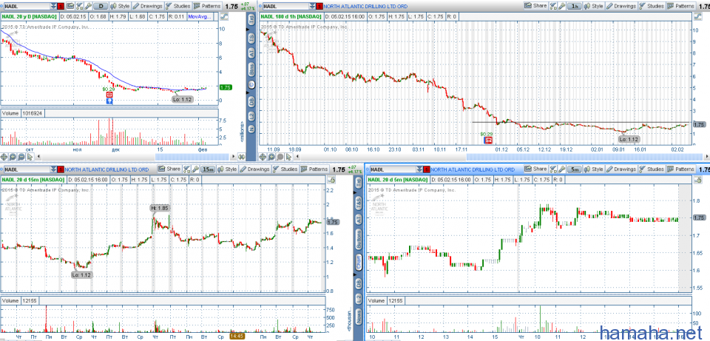Image resolution: width=710 pixels, height=341 pixels.
Task: Open Studies menu on the daily chart
Action: [x=177, y=6]
